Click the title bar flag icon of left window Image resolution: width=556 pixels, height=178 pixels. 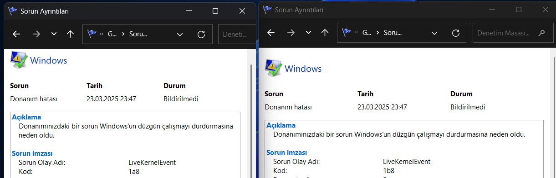click(12, 11)
